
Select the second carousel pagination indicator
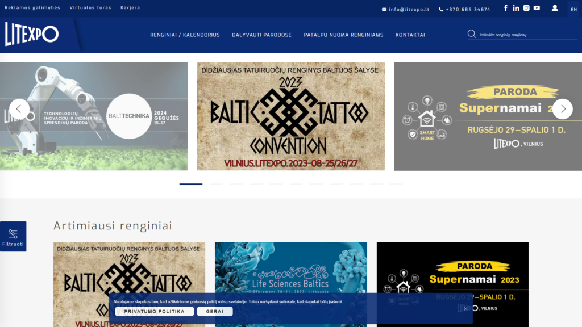pyautogui.click(x=216, y=184)
